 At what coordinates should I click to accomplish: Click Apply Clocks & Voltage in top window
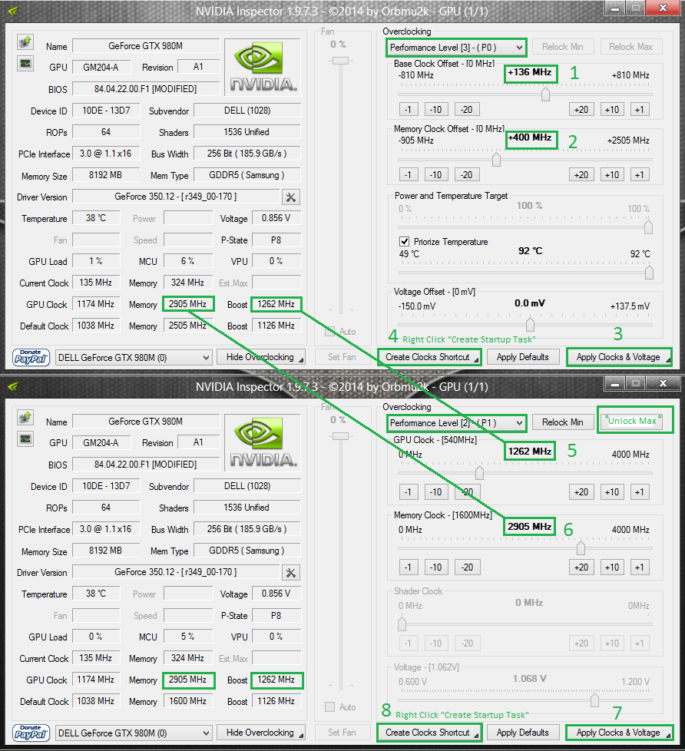click(619, 357)
